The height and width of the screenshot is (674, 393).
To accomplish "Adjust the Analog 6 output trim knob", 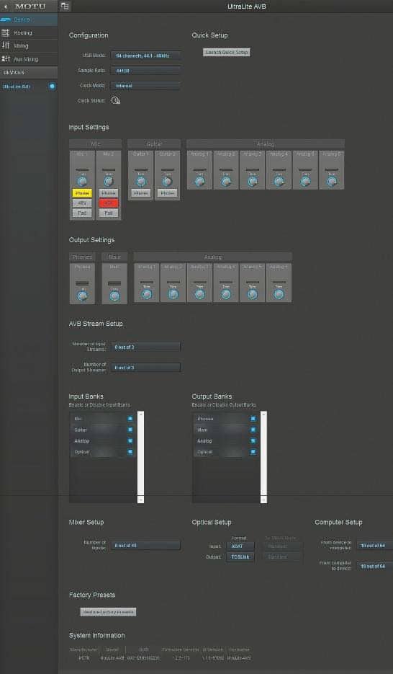I will tap(279, 294).
